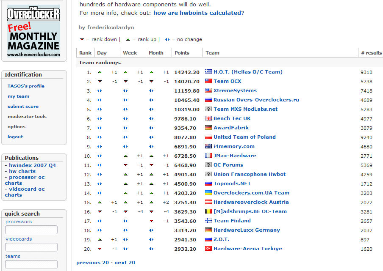
Task: Click the German flag beside AwardFabrik
Action: pyautogui.click(x=208, y=127)
